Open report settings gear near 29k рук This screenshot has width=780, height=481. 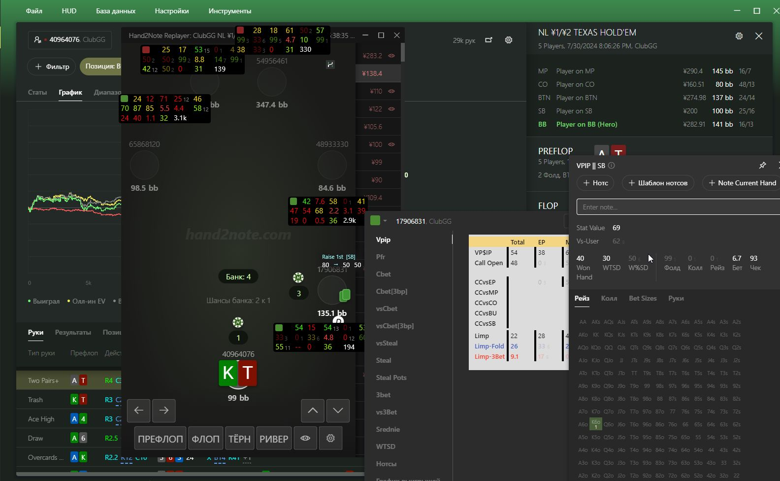coord(509,40)
